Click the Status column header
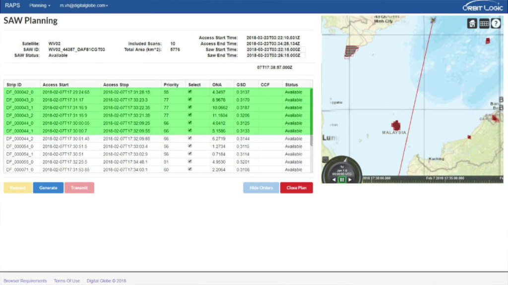 (291, 85)
